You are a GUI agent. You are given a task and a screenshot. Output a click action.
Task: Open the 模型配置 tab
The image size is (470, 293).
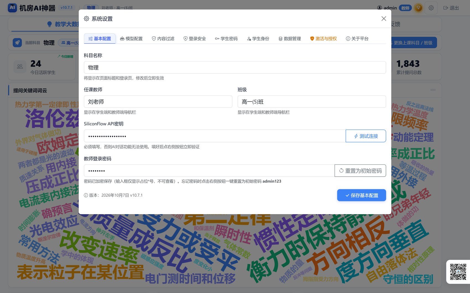tap(131, 39)
